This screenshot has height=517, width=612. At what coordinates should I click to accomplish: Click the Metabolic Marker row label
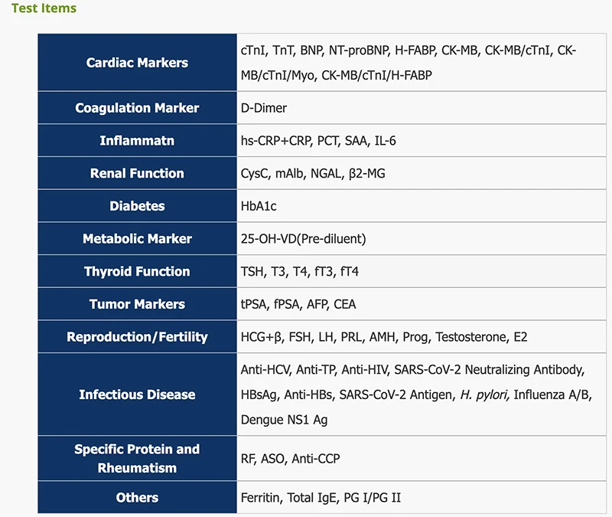(137, 239)
